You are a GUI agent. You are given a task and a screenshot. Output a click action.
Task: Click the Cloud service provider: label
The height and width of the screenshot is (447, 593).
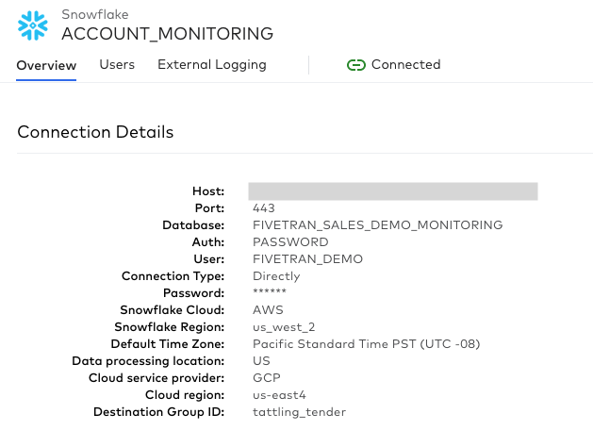(156, 378)
